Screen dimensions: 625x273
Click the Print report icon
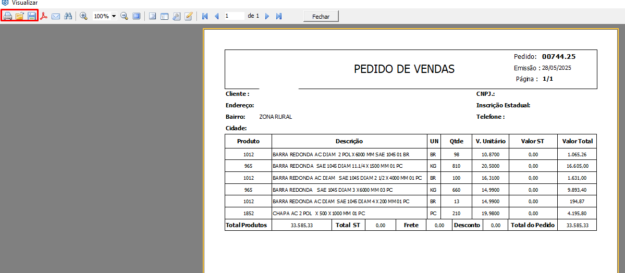tap(8, 16)
